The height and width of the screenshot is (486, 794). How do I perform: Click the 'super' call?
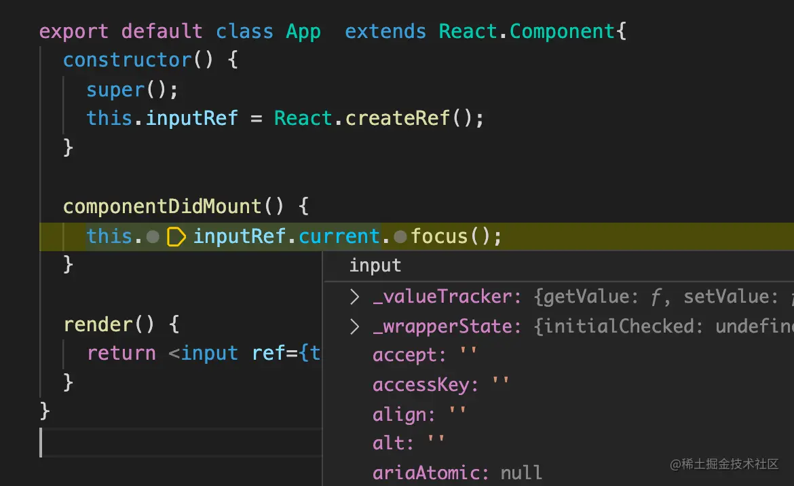[x=115, y=90]
